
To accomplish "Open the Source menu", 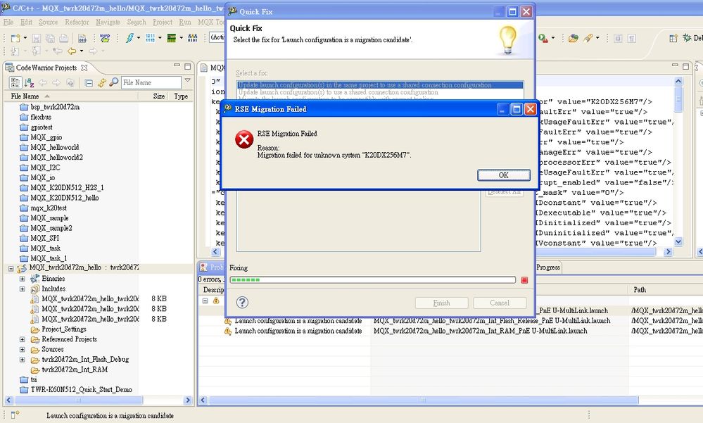I will (48, 22).
